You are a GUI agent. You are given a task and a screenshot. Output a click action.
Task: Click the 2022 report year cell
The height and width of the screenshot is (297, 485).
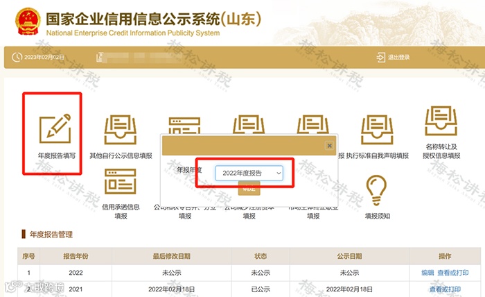[x=76, y=273]
